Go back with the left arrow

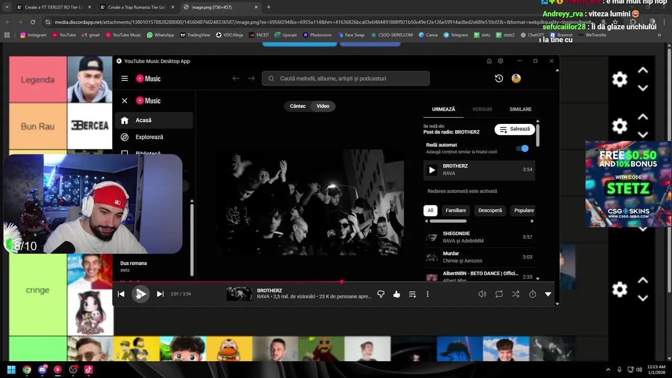[236, 78]
